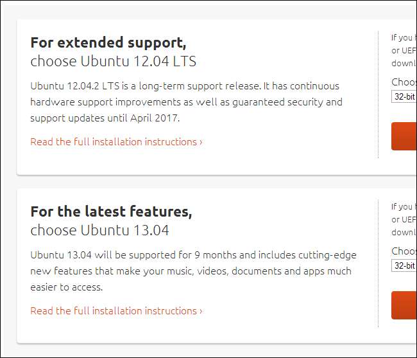
Task: Click the 'For extended support,' heading
Action: [108, 43]
